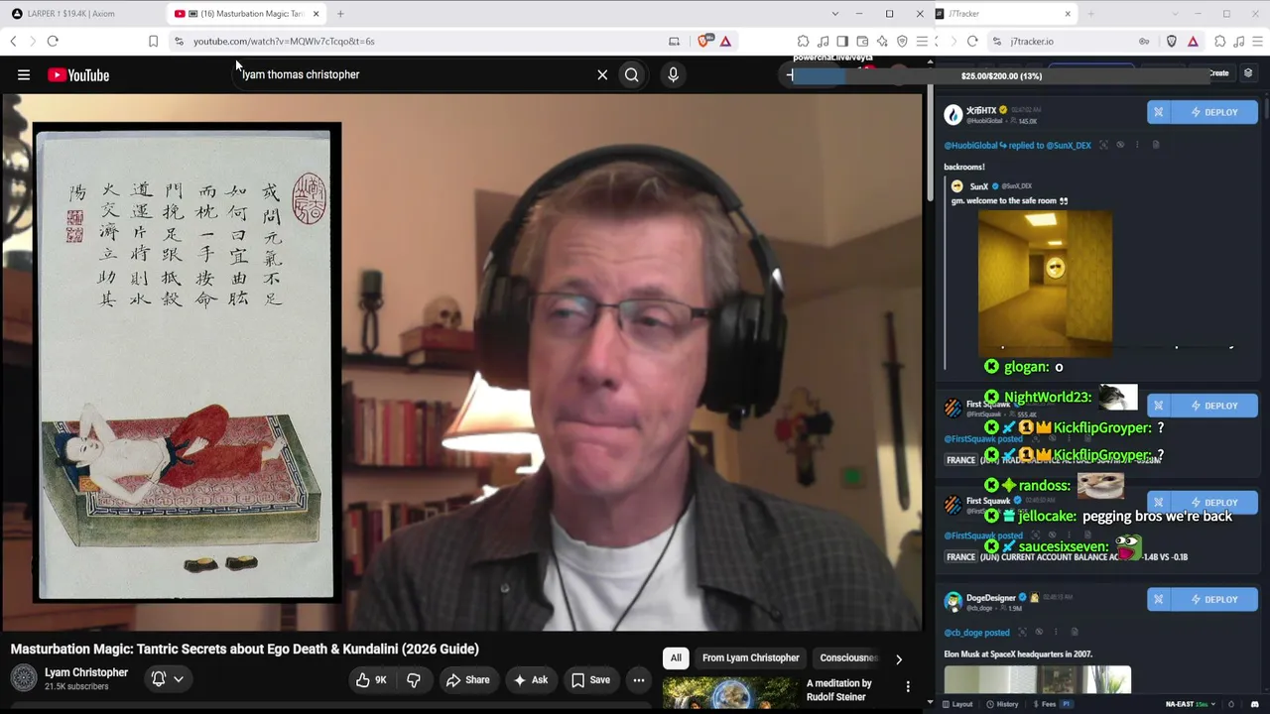Select the All filter chip
Viewport: 1270px width, 714px height.
coord(676,657)
